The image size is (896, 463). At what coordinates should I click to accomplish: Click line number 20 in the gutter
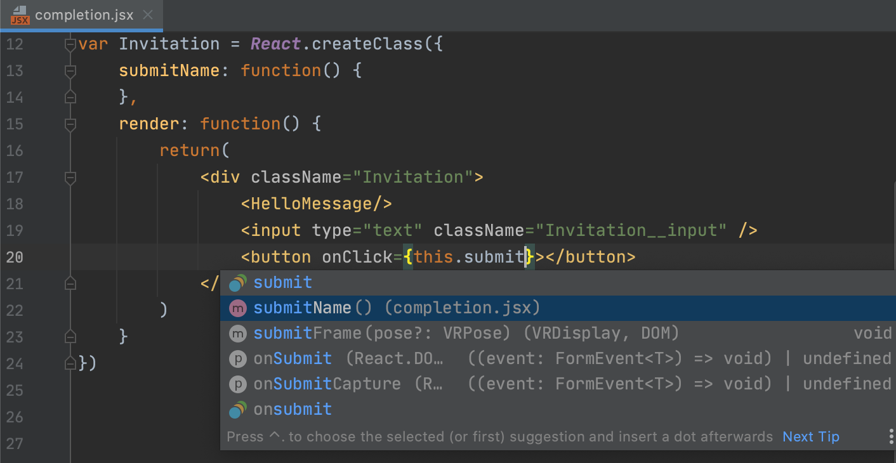coord(15,256)
